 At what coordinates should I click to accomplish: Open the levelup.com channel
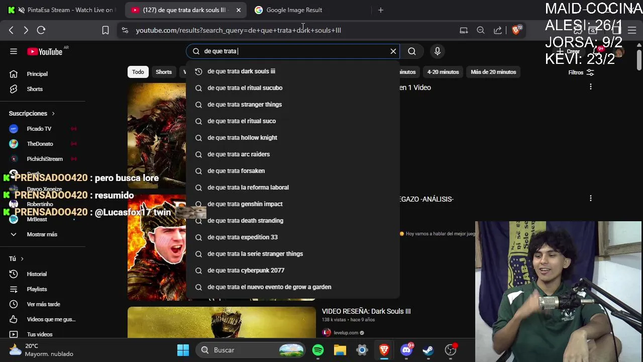click(x=346, y=332)
